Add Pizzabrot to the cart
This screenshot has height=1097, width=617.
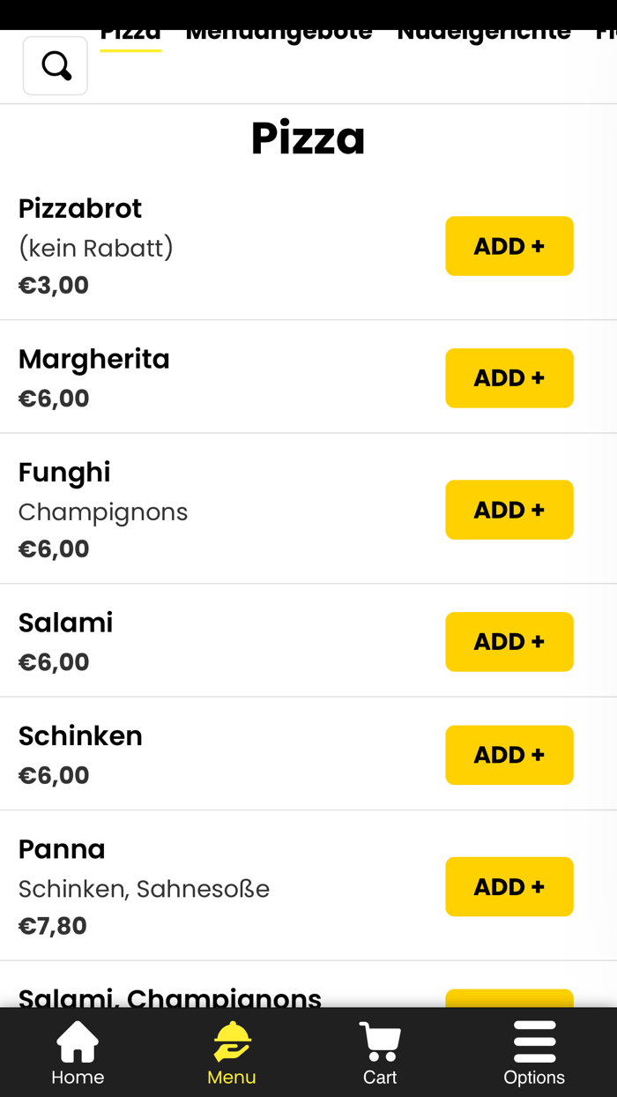[509, 246]
